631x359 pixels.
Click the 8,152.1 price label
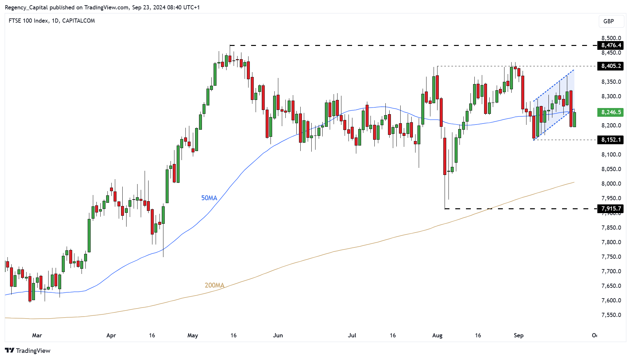tap(611, 140)
